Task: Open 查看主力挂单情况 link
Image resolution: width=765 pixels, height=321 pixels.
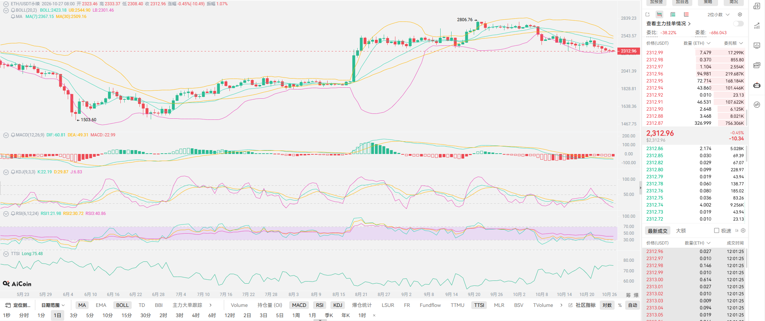Action: pyautogui.click(x=668, y=24)
